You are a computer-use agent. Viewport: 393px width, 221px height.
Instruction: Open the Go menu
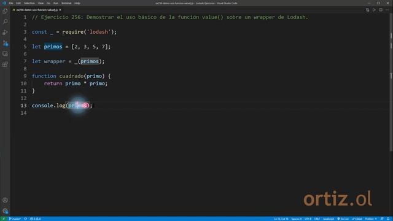point(49,3)
